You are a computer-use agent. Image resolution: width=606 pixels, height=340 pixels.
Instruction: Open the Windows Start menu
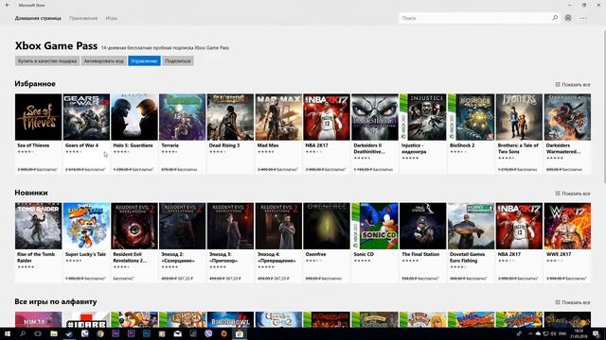[8, 333]
